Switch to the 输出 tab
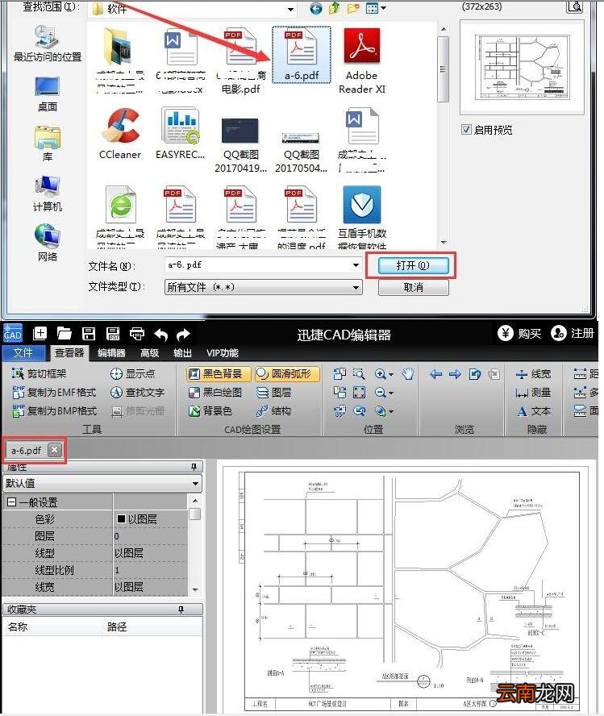 click(182, 352)
